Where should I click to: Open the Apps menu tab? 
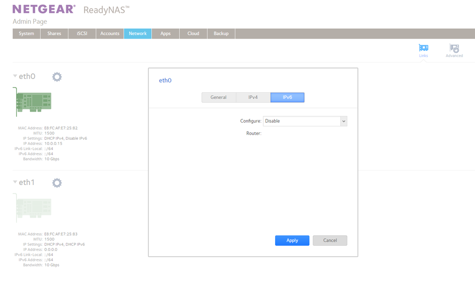pyautogui.click(x=166, y=34)
